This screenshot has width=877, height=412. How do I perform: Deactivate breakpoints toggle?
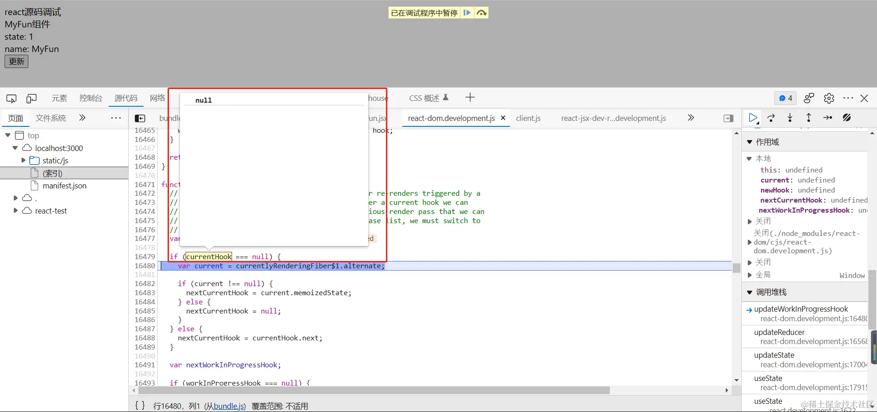pos(847,118)
